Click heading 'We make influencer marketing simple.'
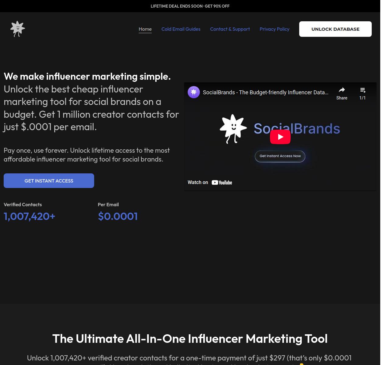 (x=87, y=76)
